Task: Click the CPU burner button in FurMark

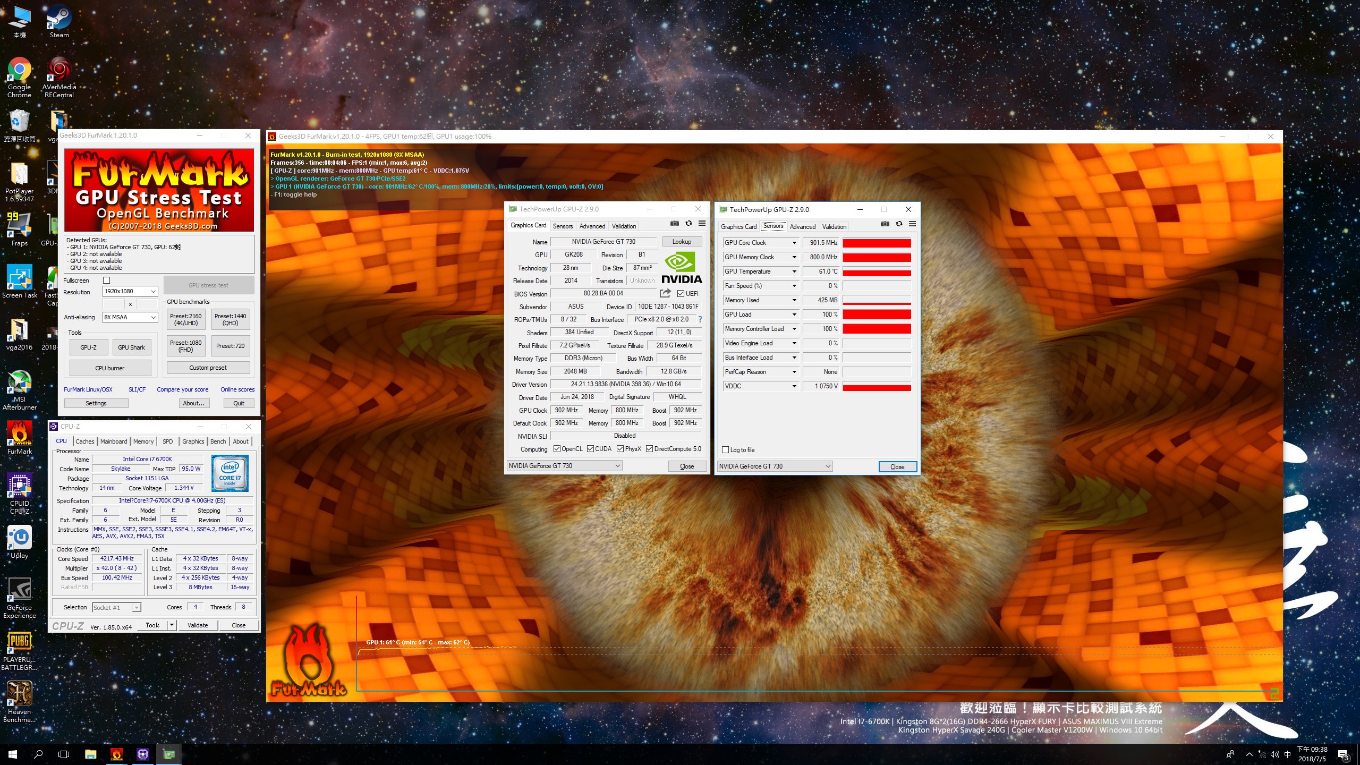Action: [110, 368]
